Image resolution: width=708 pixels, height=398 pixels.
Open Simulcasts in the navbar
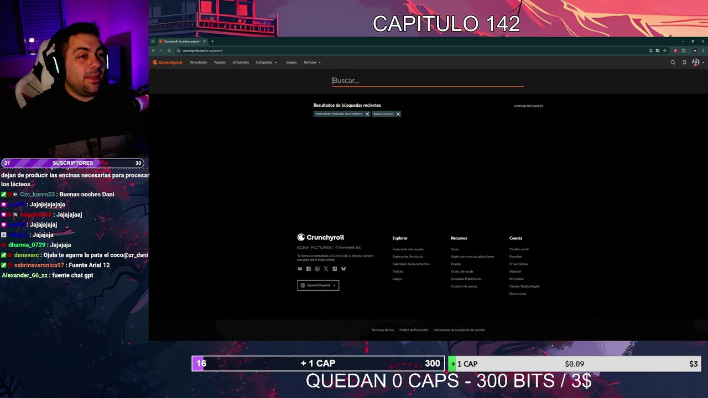point(241,62)
